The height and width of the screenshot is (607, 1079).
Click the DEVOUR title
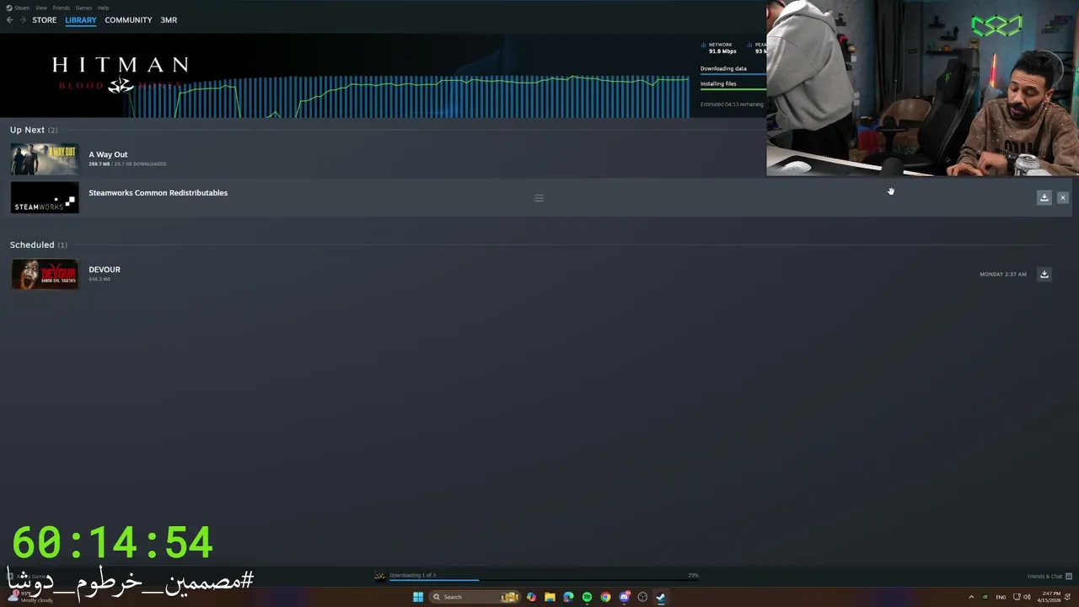pos(105,270)
